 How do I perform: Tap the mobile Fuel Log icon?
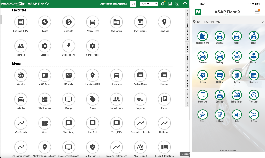click(x=220, y=56)
